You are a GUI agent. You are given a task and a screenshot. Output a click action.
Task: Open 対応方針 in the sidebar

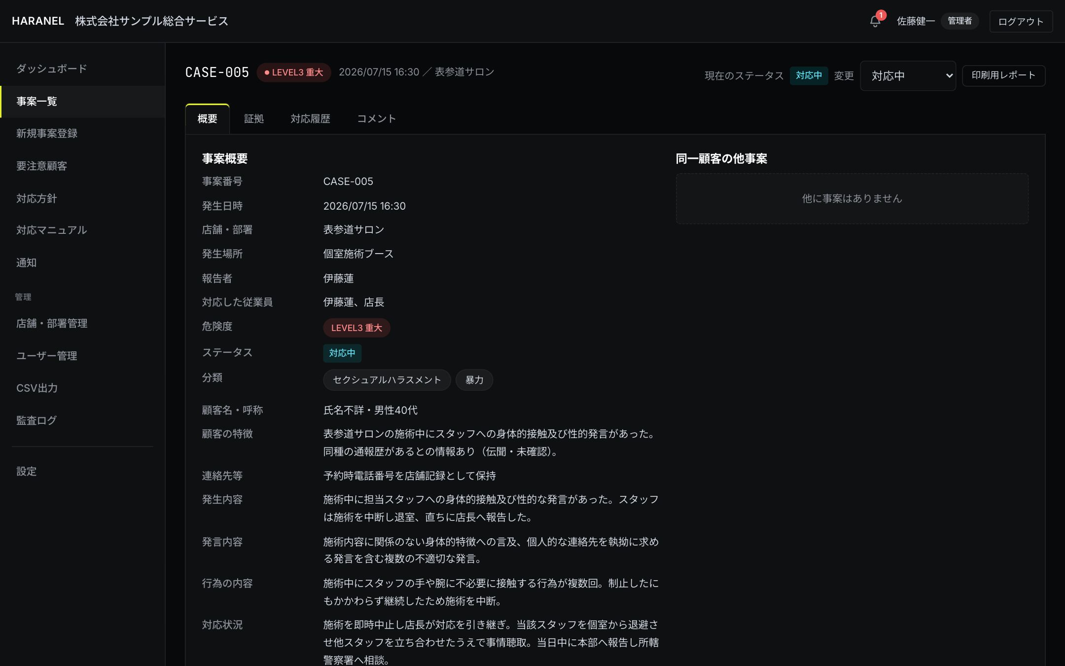pyautogui.click(x=82, y=199)
